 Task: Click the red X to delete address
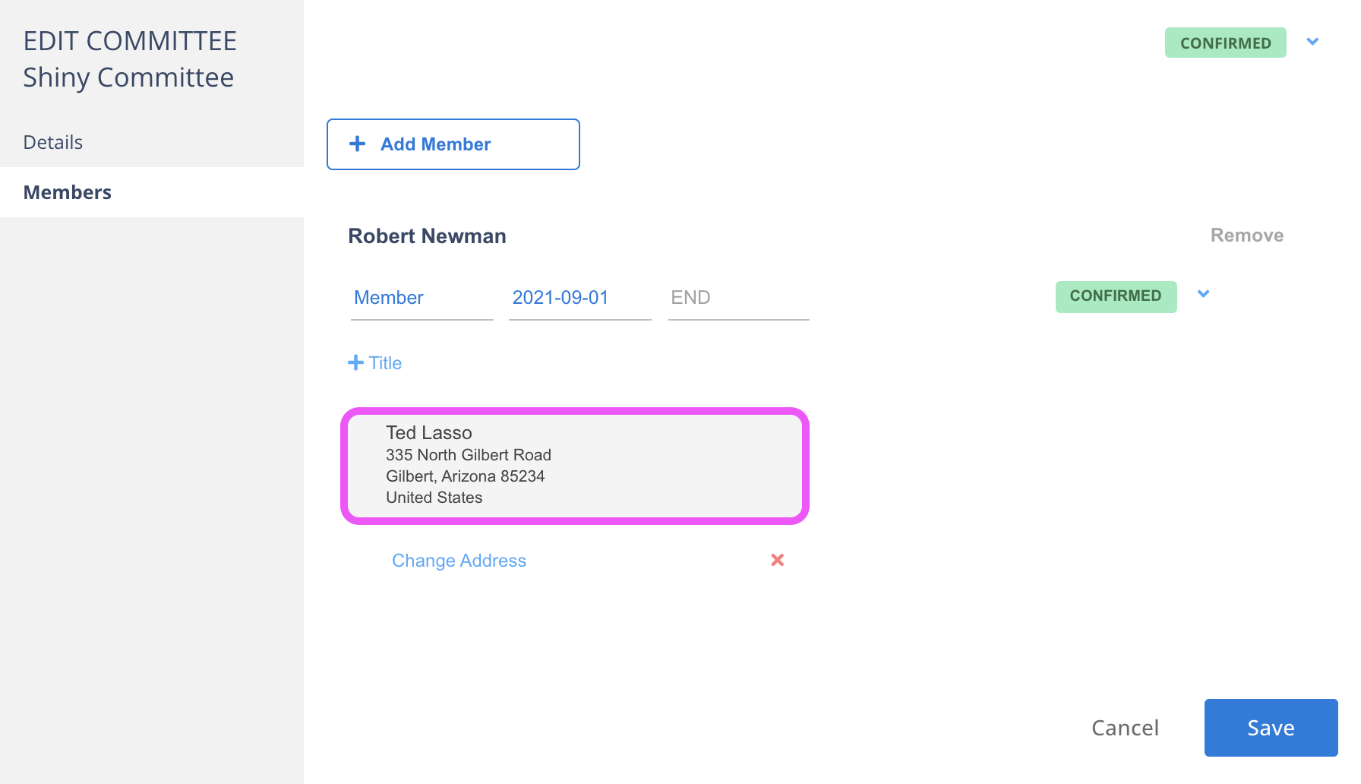[777, 560]
